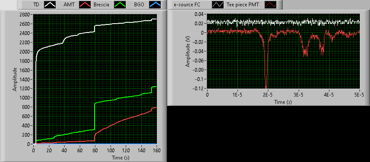Click the left chart Time (s) axis label
The width and height of the screenshot is (370, 162).
[x=121, y=157]
